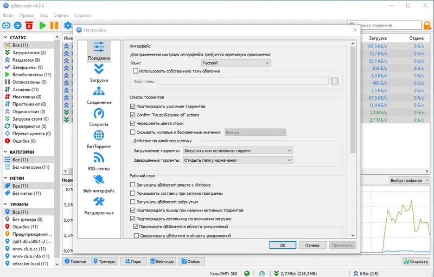Switch to the Трекеры bottom tab
This screenshot has height=277, width=434.
[105, 261]
